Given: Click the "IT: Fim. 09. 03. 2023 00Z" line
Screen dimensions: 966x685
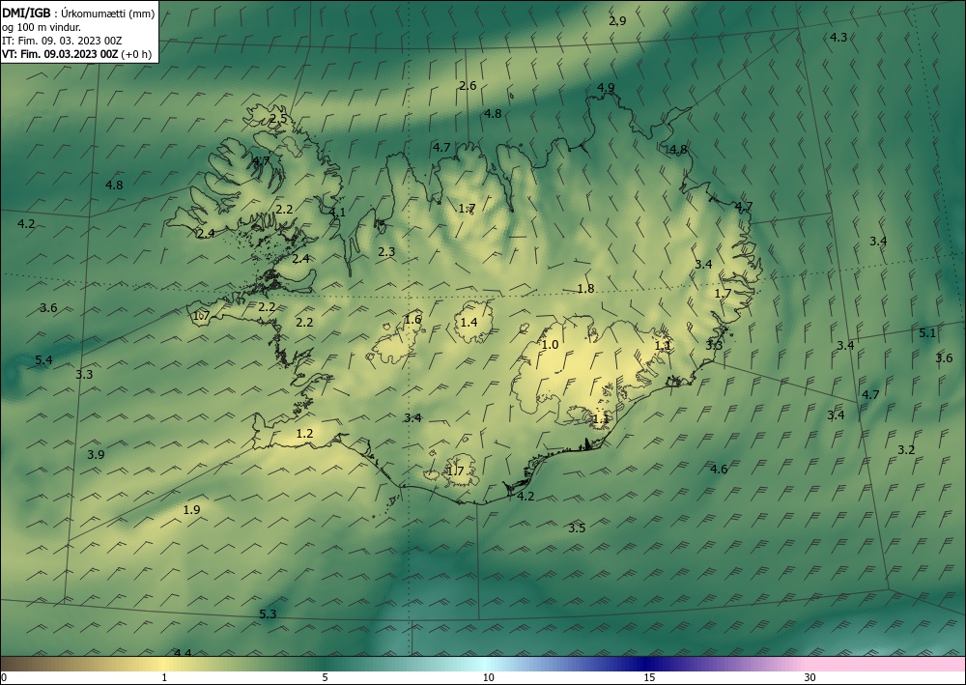Looking at the screenshot, I should 62,40.
